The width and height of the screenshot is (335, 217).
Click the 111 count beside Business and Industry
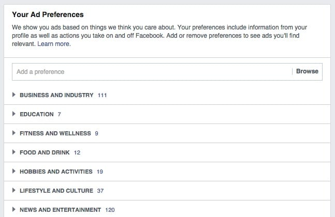coord(102,95)
